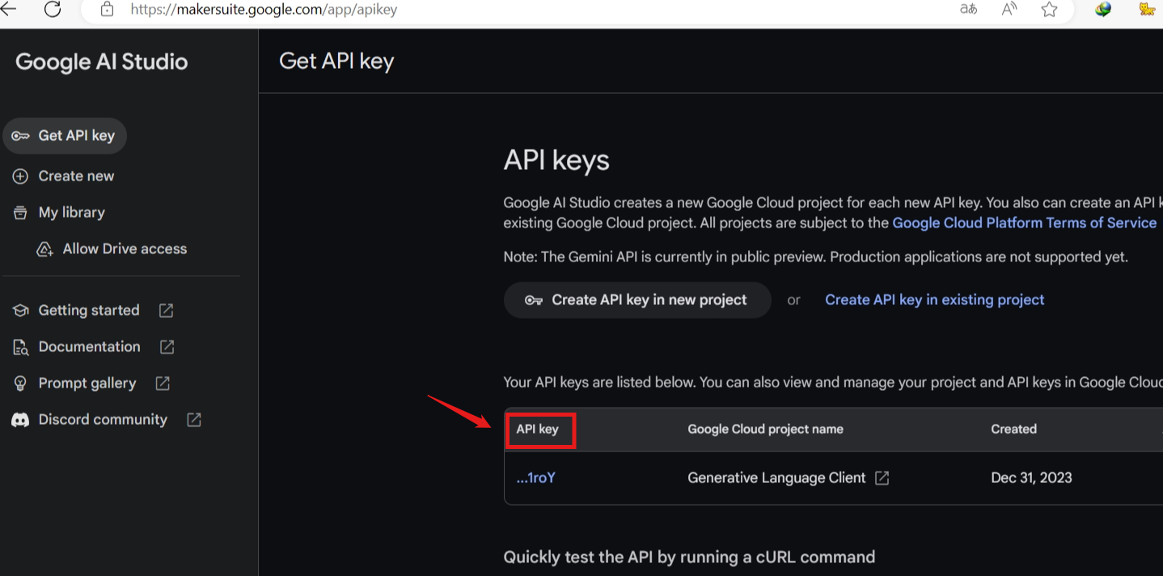Open the Prompt gallery lightbulb icon
Screen dimensions: 1163x576
pyautogui.click(x=19, y=383)
